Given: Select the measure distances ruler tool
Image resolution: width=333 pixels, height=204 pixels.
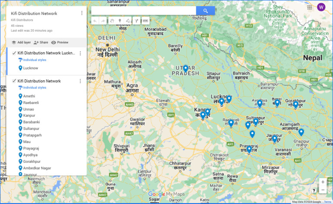Looking at the screenshot, I should pyautogui.click(x=146, y=21).
